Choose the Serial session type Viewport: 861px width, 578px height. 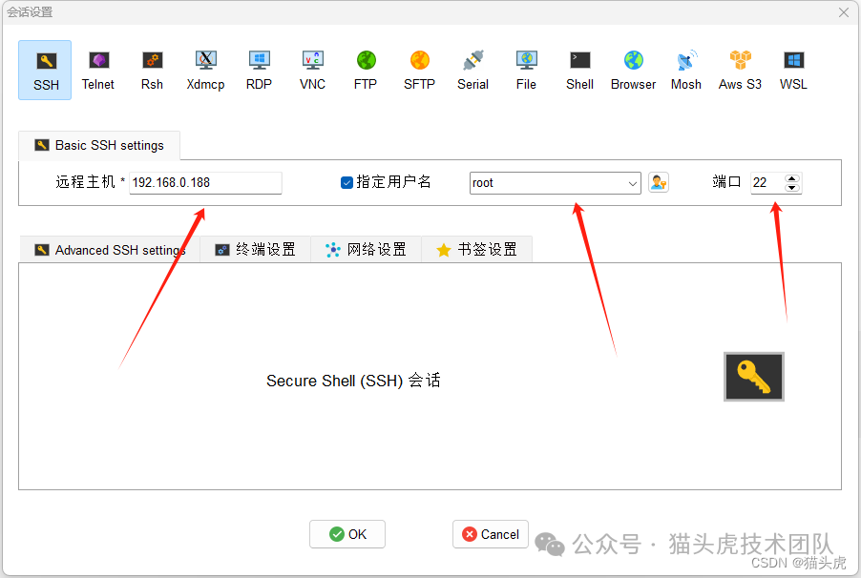click(472, 70)
